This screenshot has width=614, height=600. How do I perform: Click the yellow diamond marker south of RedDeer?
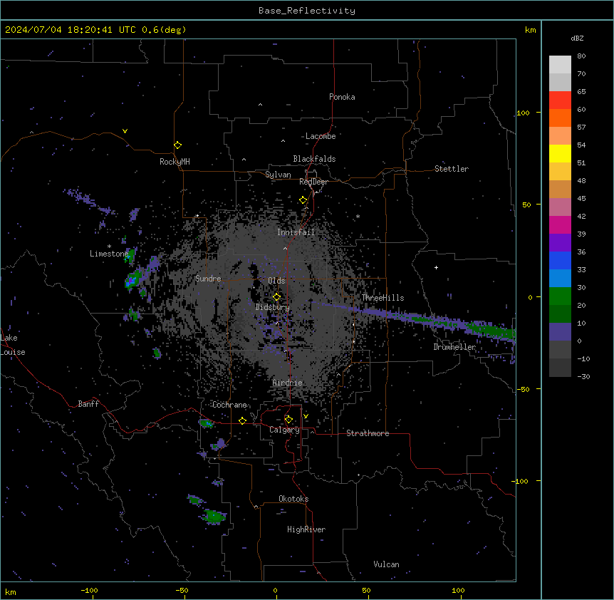click(x=303, y=200)
